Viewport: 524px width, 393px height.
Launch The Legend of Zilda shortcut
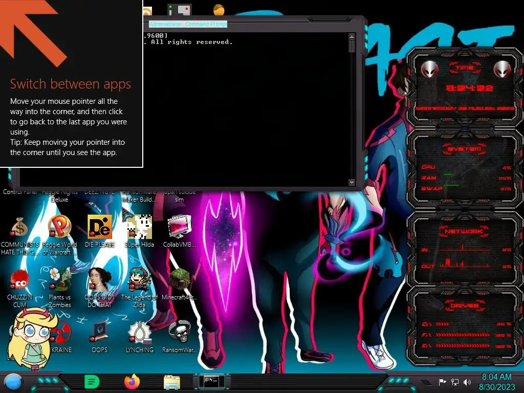[139, 279]
